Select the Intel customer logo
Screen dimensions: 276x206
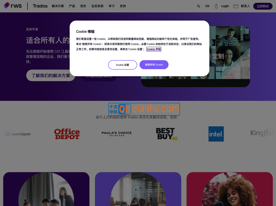pyautogui.click(x=216, y=134)
